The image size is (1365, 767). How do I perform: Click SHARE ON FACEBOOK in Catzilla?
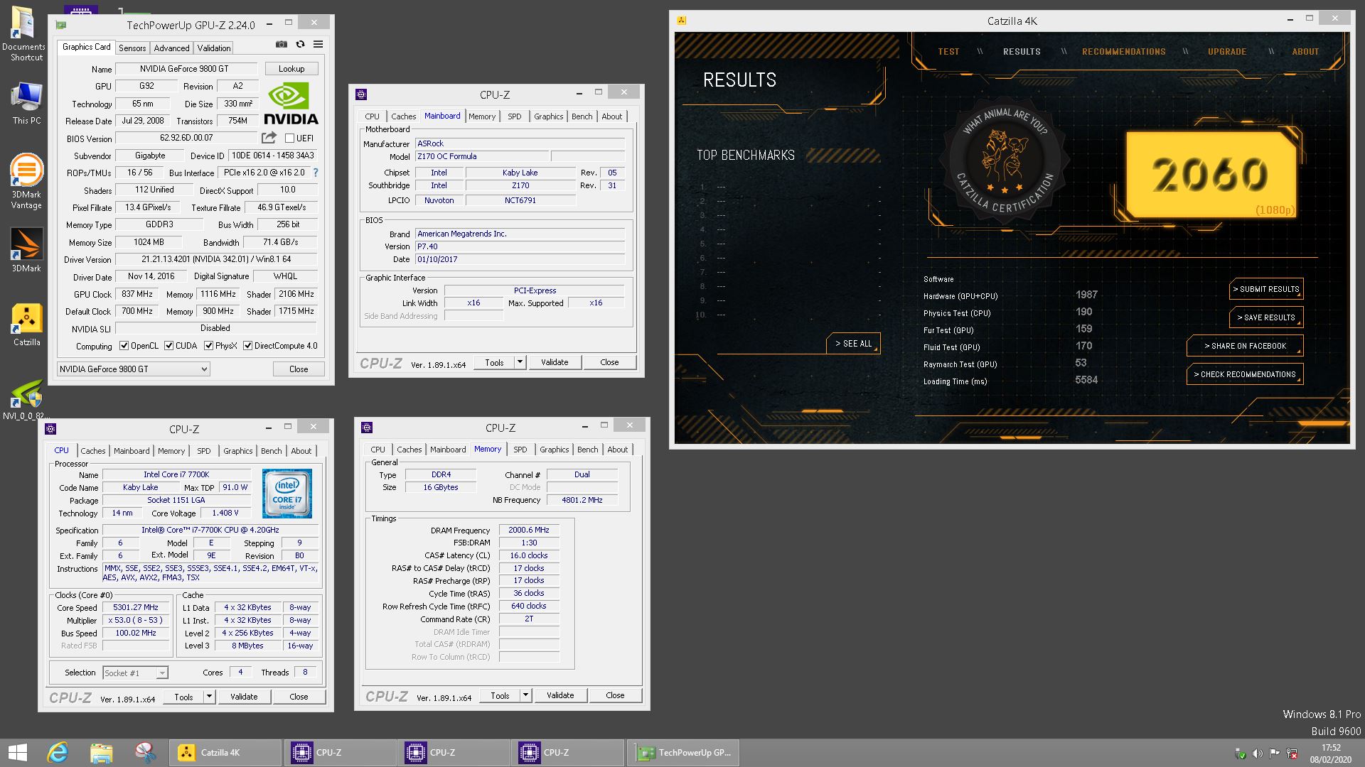tap(1245, 346)
